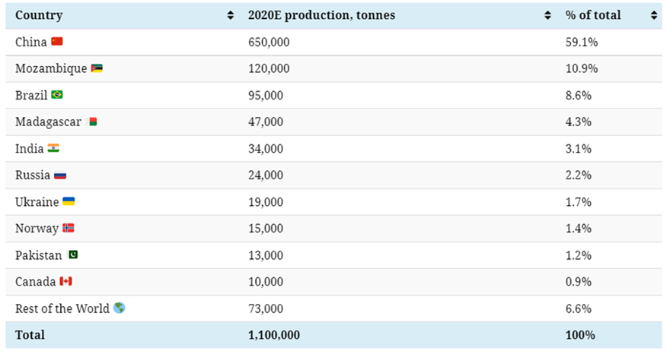Sort table by Country column arrow

coord(231,15)
